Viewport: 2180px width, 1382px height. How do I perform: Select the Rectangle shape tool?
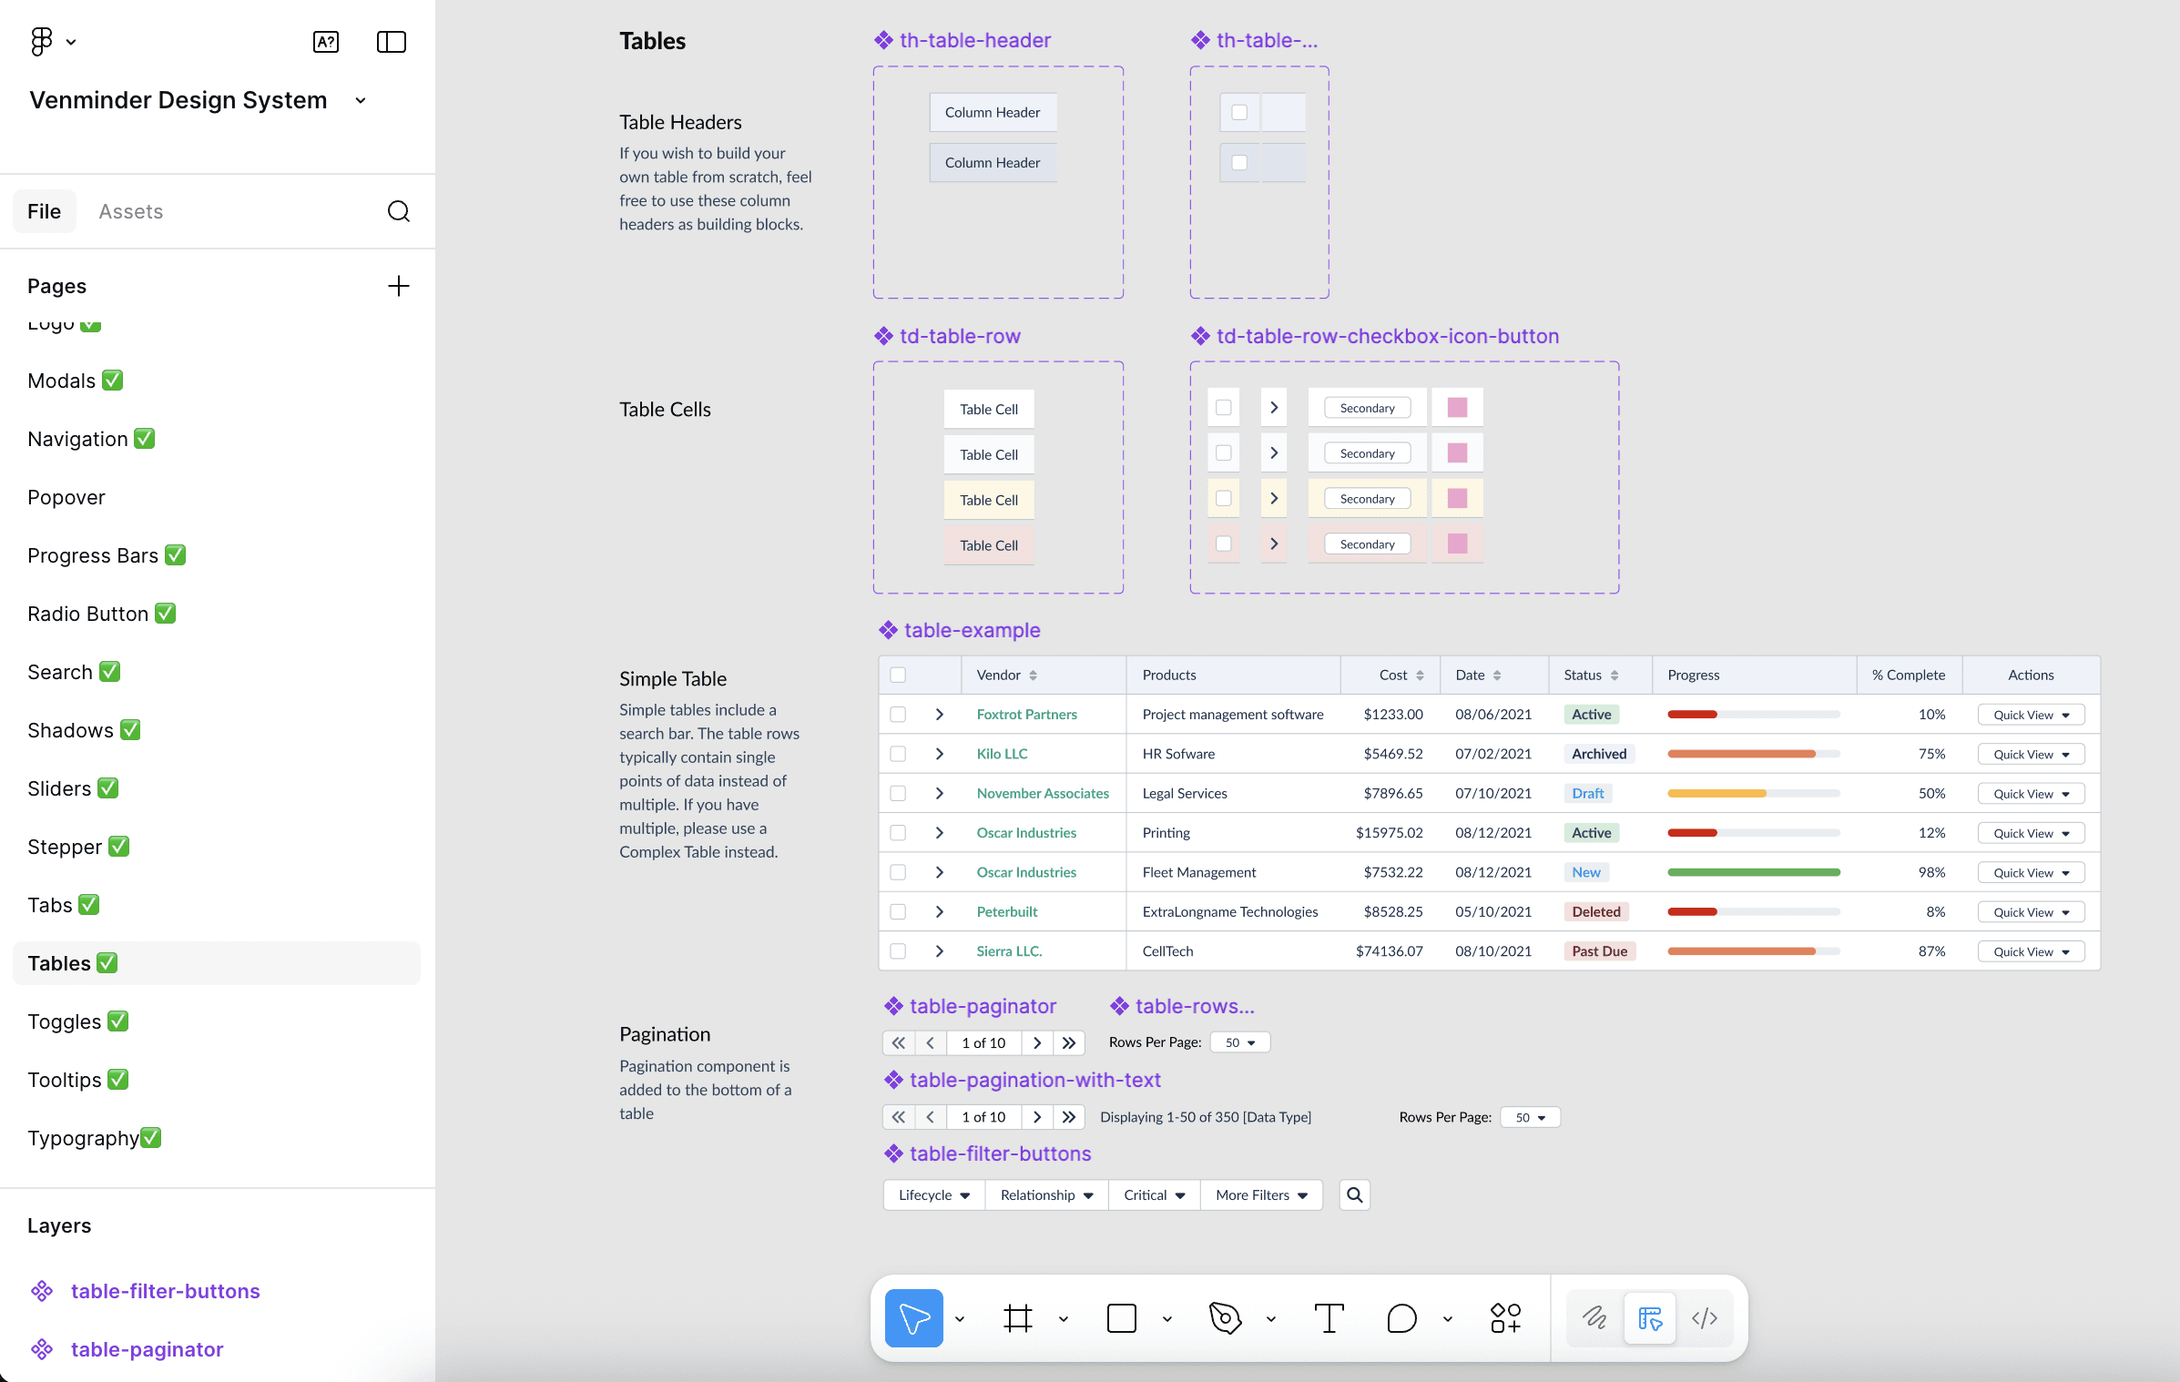tap(1121, 1317)
